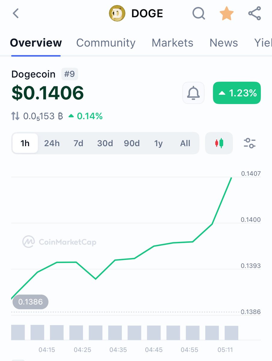Select the 1h time range
This screenshot has height=361, width=272.
point(25,143)
